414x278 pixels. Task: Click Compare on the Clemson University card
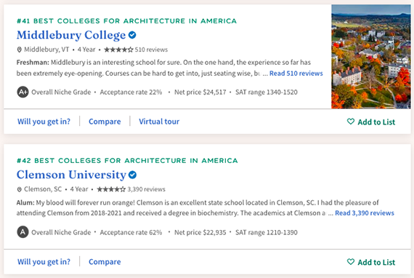[105, 261]
